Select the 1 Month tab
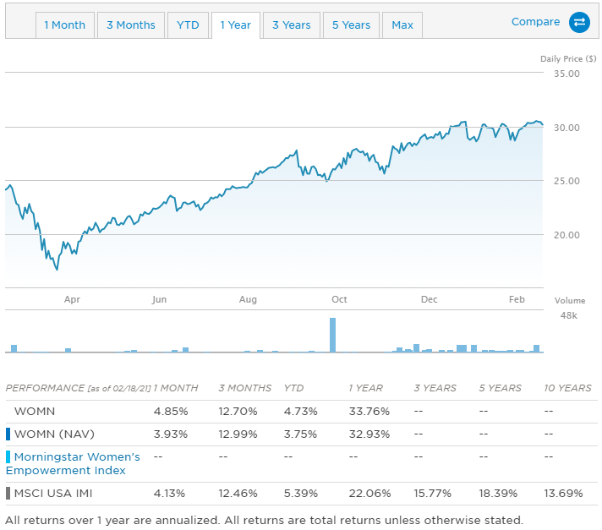This screenshot has height=530, width=602. tap(65, 25)
